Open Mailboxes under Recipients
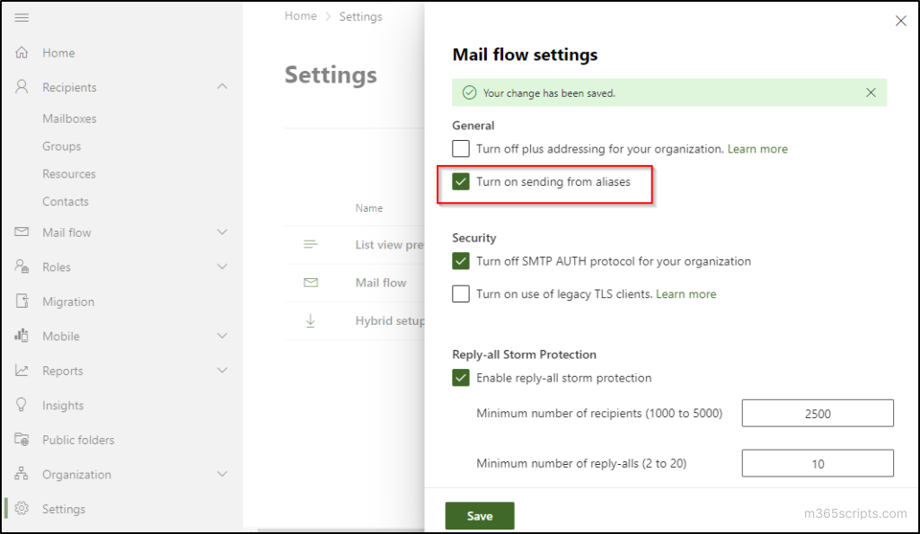 (x=69, y=118)
